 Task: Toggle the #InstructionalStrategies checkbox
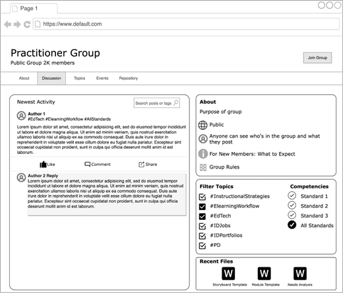[x=203, y=197]
